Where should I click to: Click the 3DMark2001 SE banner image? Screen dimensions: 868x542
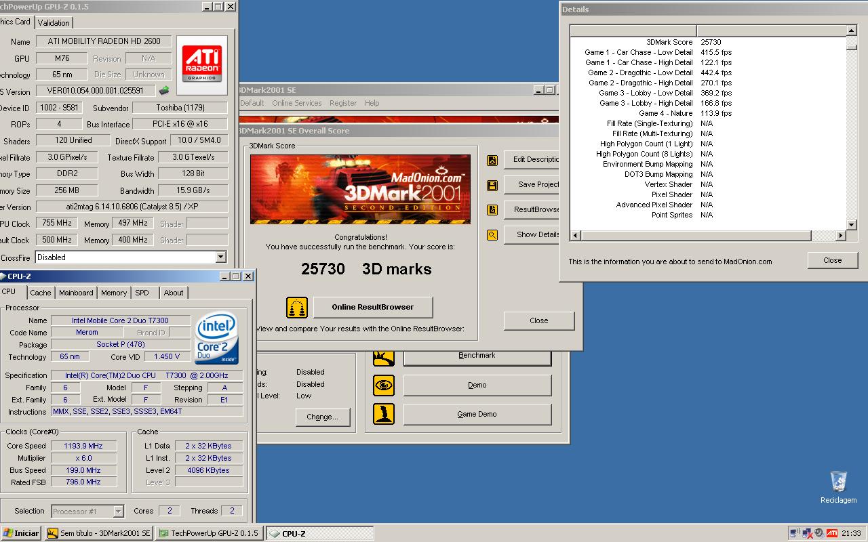tap(360, 189)
